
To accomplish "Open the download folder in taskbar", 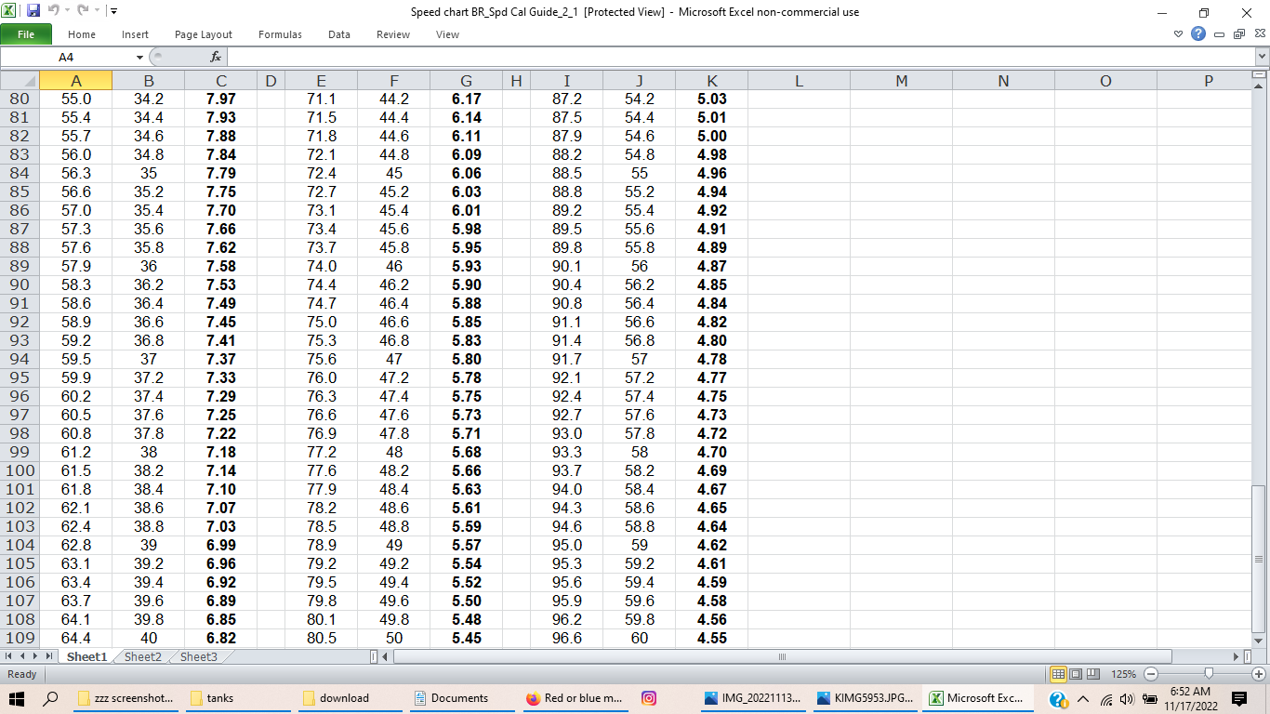I will point(351,698).
